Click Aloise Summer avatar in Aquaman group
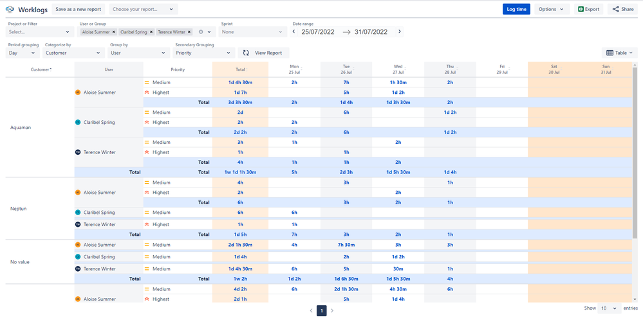Image resolution: width=643 pixels, height=327 pixels. click(x=78, y=93)
